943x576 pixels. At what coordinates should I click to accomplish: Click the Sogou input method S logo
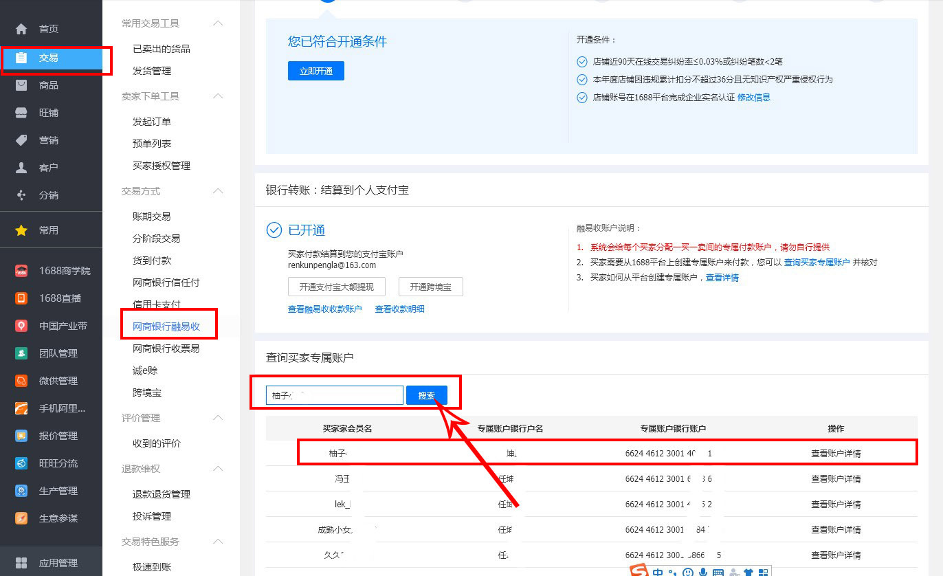point(640,571)
